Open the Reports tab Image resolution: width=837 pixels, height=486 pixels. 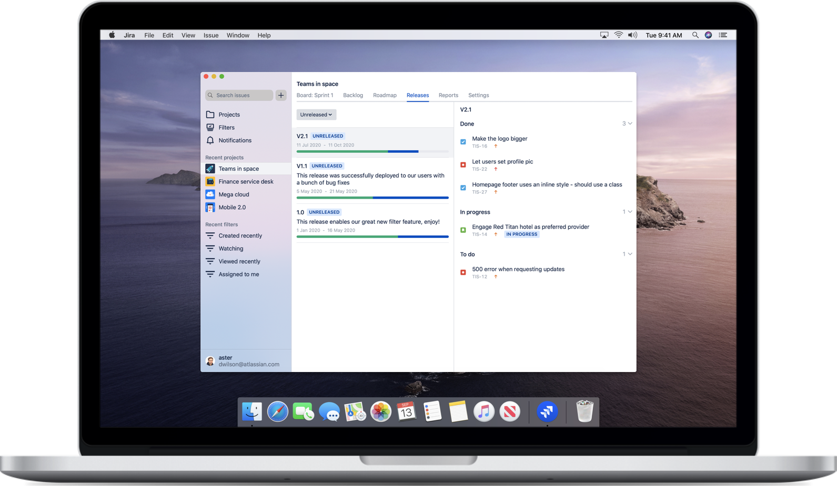click(448, 95)
